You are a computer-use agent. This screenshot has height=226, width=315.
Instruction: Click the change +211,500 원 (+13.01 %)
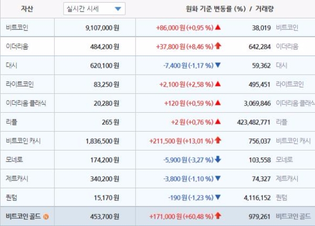tap(182, 141)
